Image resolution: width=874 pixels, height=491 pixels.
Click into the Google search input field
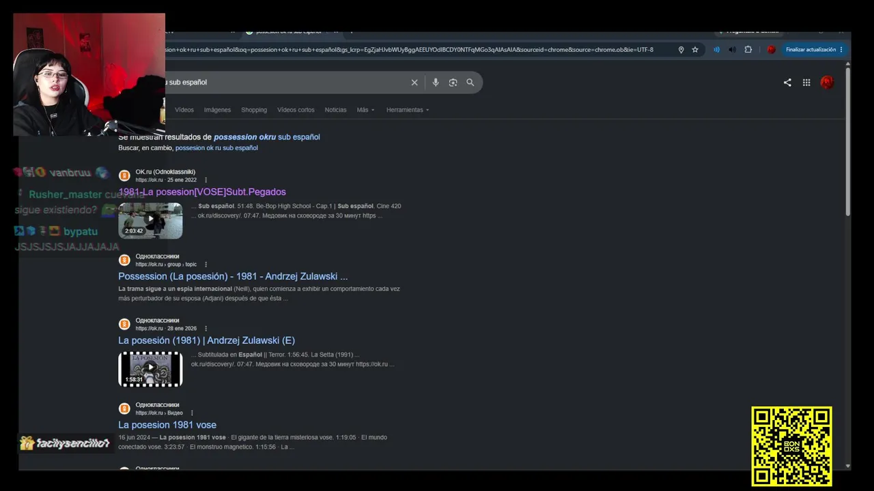coord(285,83)
